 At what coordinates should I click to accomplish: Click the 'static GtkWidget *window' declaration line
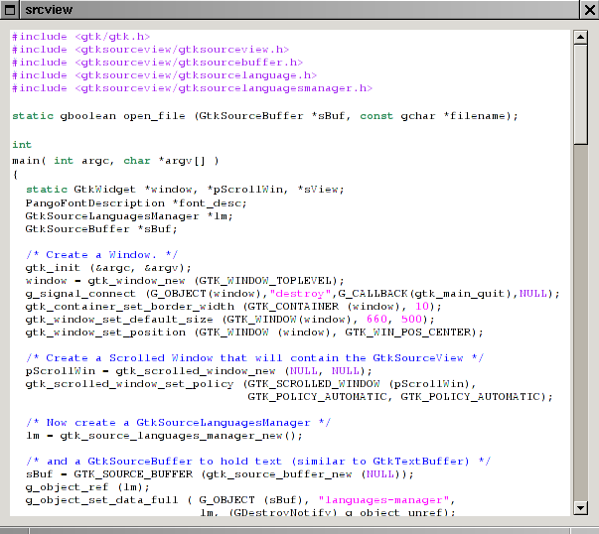click(x=185, y=190)
